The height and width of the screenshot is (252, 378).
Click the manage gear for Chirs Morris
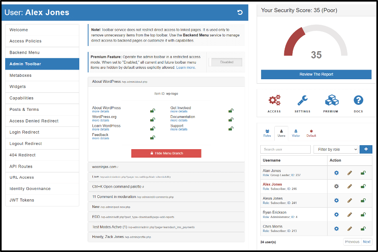pos(336,228)
